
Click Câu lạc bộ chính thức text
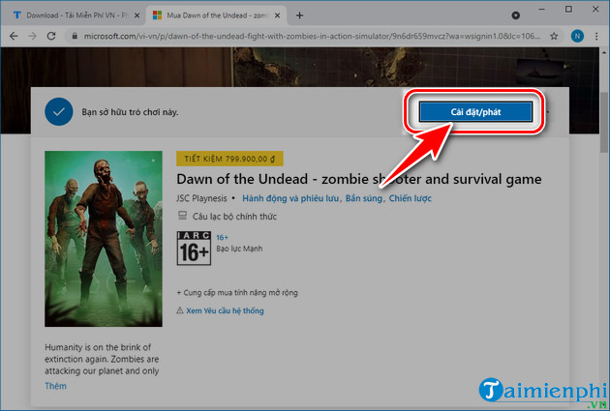coord(234,217)
